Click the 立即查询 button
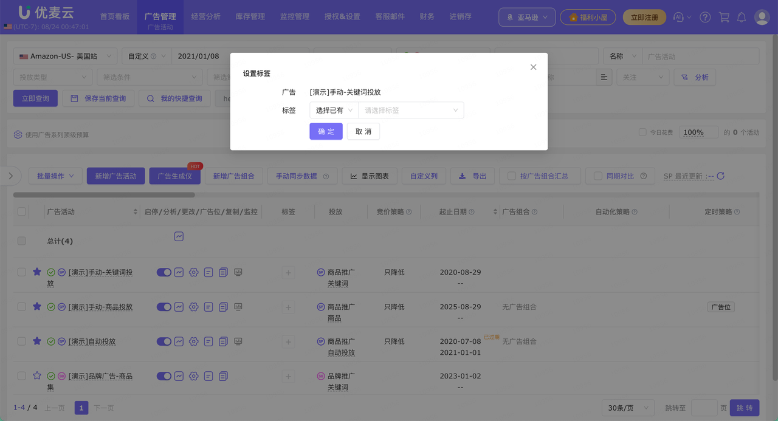778x421 pixels. point(35,98)
